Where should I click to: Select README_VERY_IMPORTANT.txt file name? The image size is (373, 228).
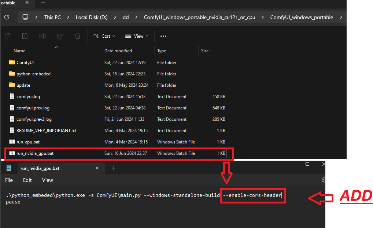pyautogui.click(x=47, y=131)
